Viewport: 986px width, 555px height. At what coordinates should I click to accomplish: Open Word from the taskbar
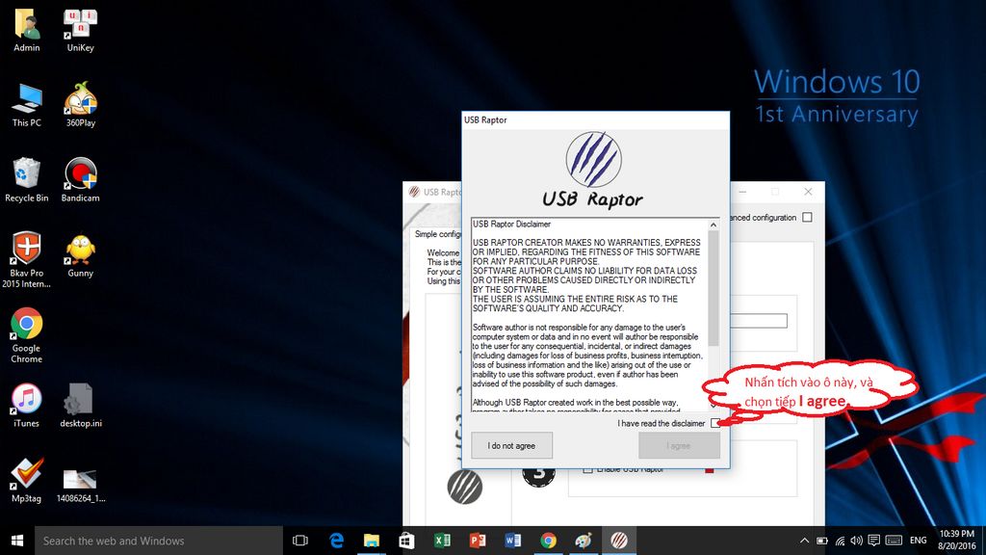click(513, 541)
